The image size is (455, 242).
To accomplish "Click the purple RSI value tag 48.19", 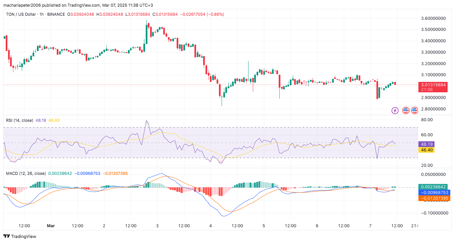I will [x=426, y=144].
